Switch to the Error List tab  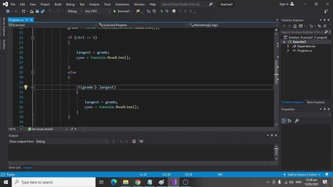pyautogui.click(x=15, y=168)
